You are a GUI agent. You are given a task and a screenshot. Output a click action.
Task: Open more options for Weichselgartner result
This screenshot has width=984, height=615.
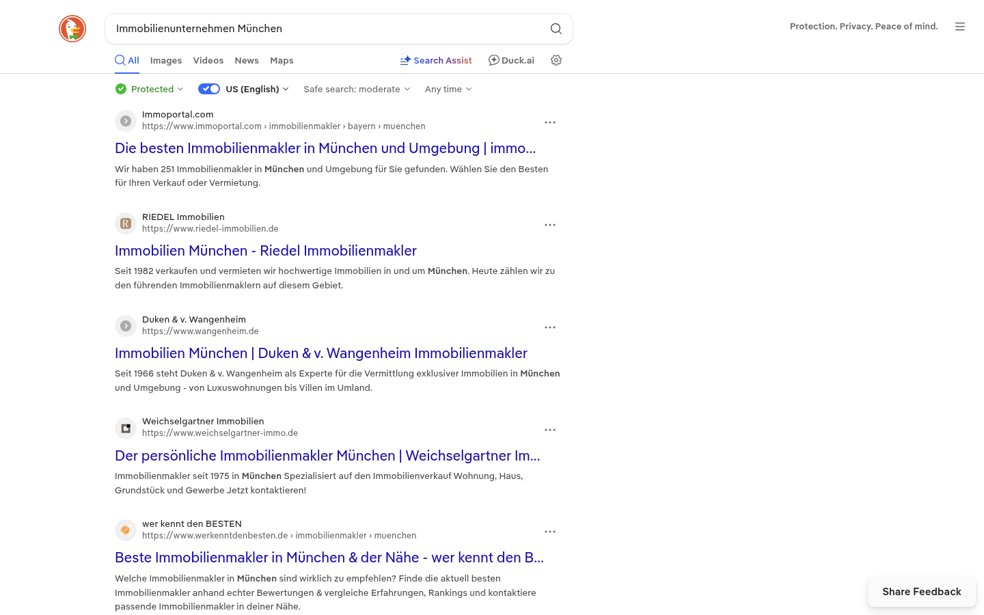550,430
